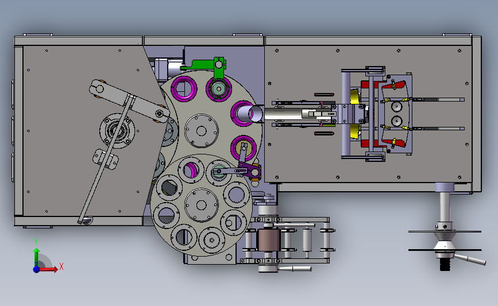Pick the brown roller in the bottom roller frame
This screenshot has height=306, width=498.
pyautogui.click(x=269, y=241)
